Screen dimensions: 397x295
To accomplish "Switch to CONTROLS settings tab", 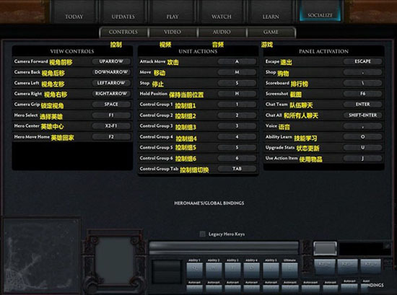I will [x=123, y=32].
